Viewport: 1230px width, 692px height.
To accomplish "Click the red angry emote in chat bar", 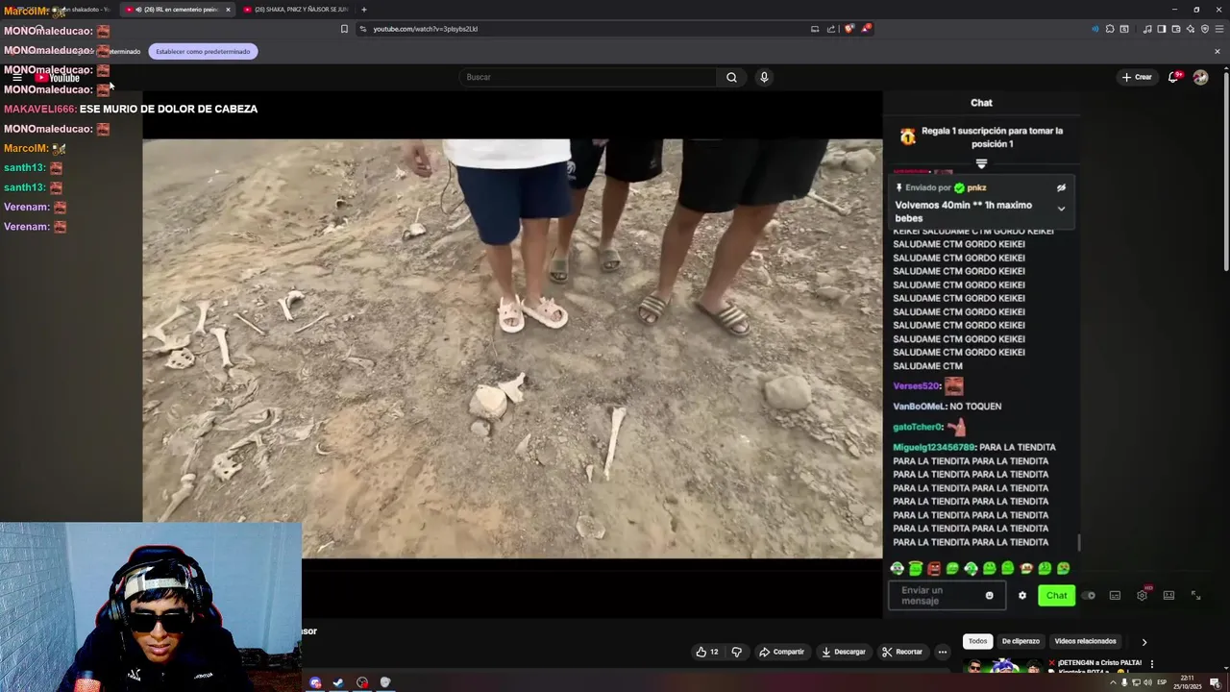I will coord(934,569).
